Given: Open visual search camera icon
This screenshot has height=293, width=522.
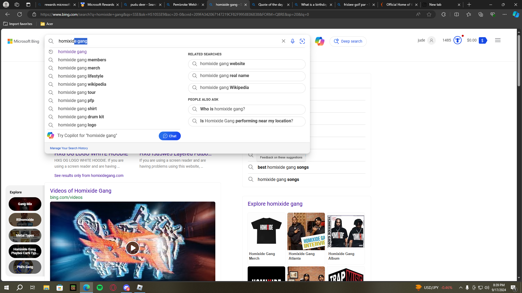Looking at the screenshot, I should pyautogui.click(x=302, y=41).
